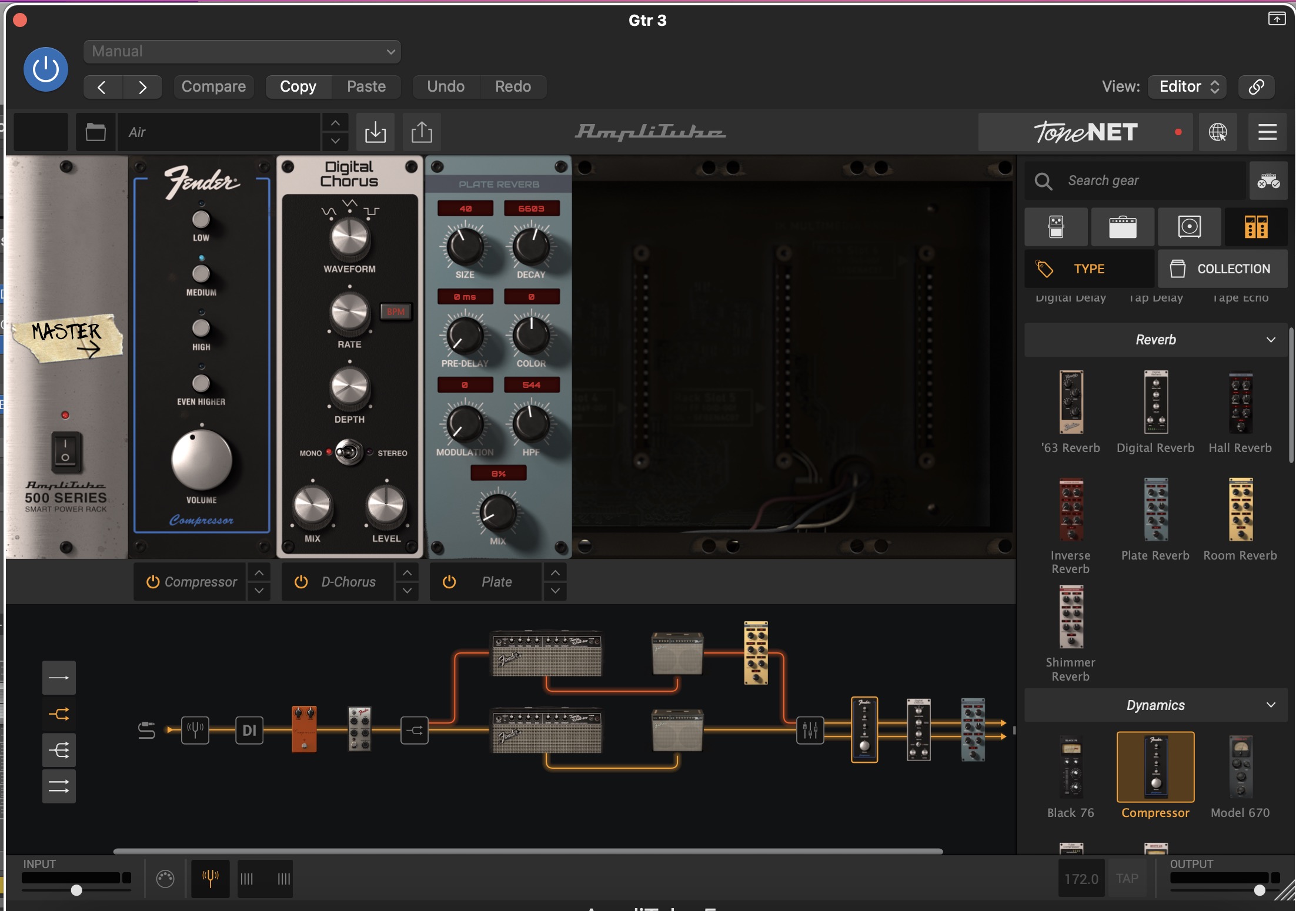
Task: Select the three-way split routing icon
Action: [59, 750]
